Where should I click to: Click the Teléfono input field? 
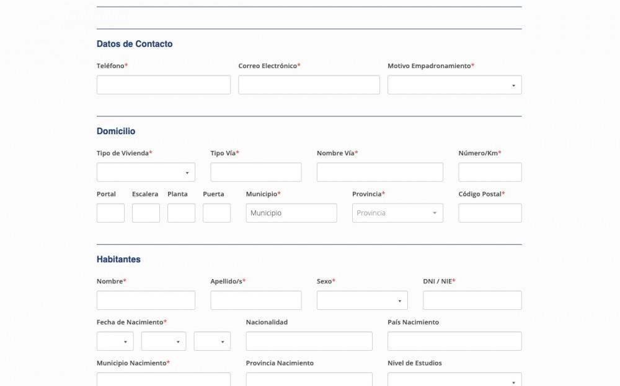tap(164, 85)
